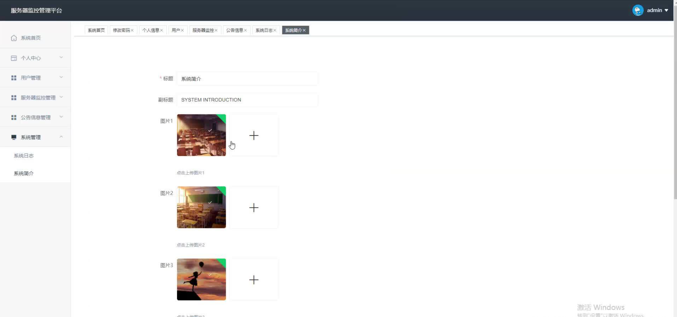The image size is (677, 317).
Task: Click the 系统管理 monitor icon
Action: (x=14, y=137)
